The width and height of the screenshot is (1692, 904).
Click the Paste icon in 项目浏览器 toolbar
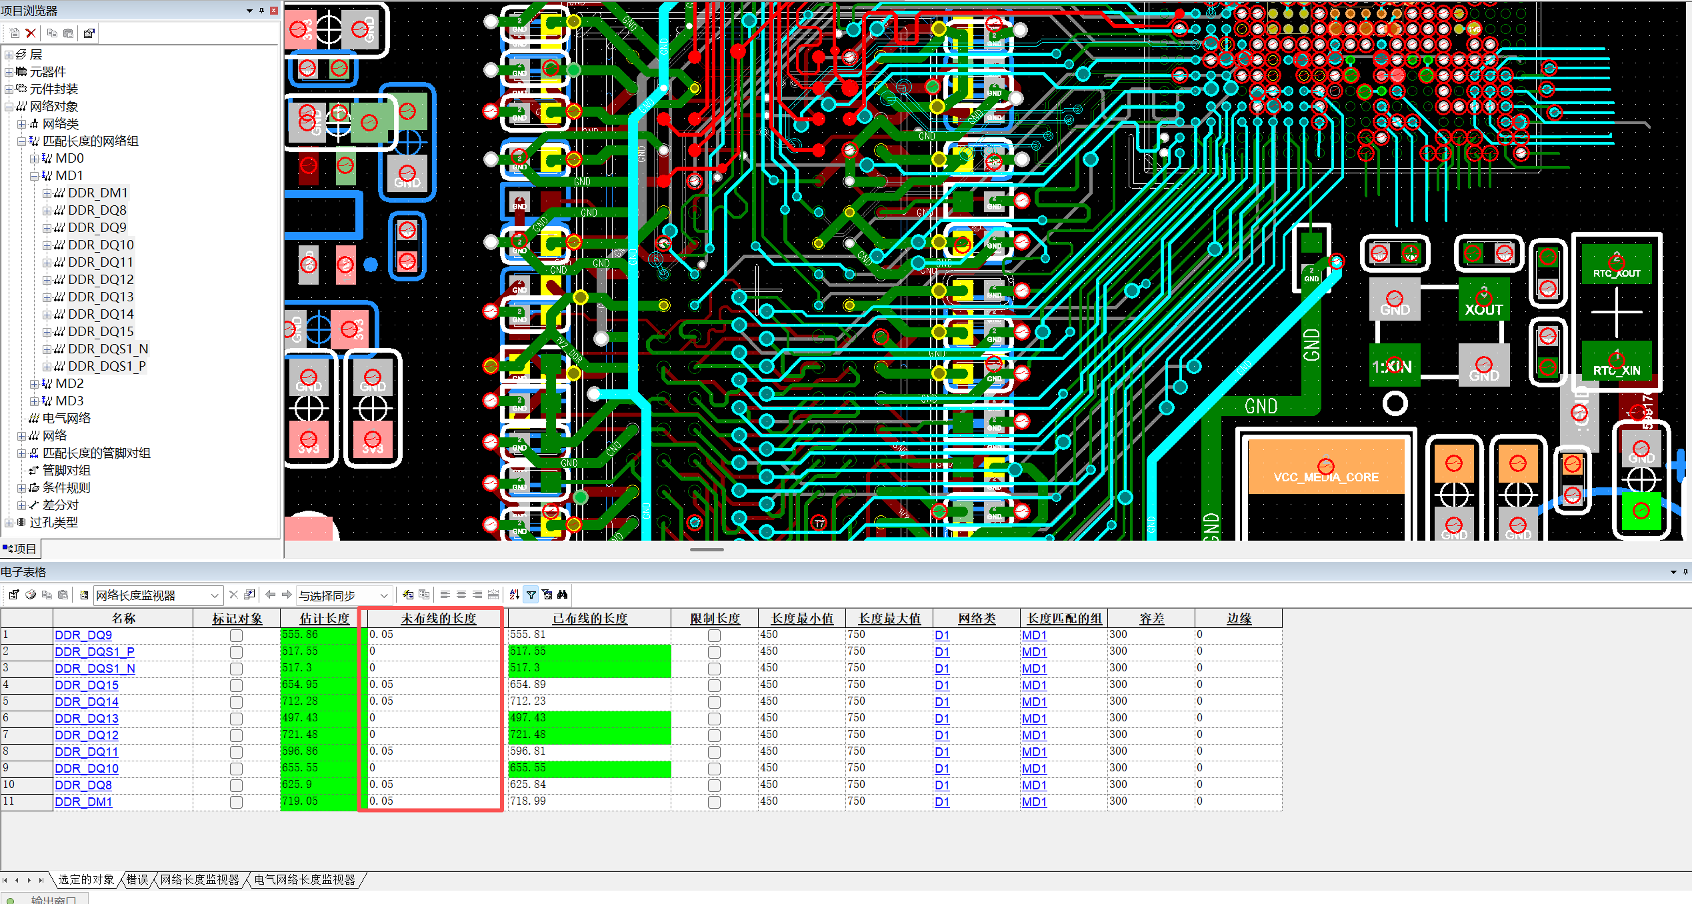tap(68, 33)
